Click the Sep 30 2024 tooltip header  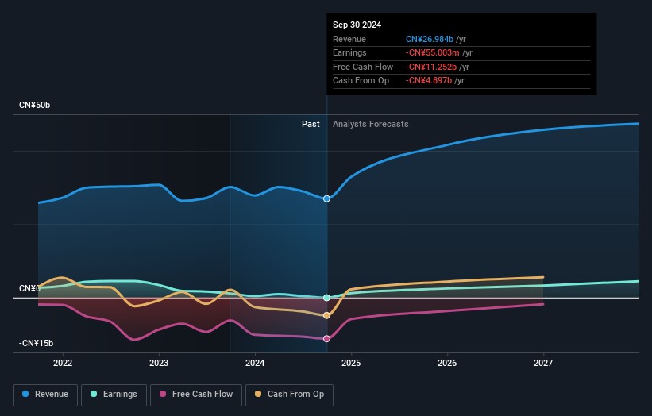click(357, 25)
